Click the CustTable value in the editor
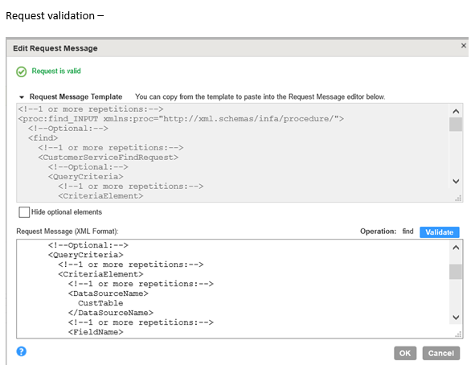471x365 pixels. coord(100,303)
